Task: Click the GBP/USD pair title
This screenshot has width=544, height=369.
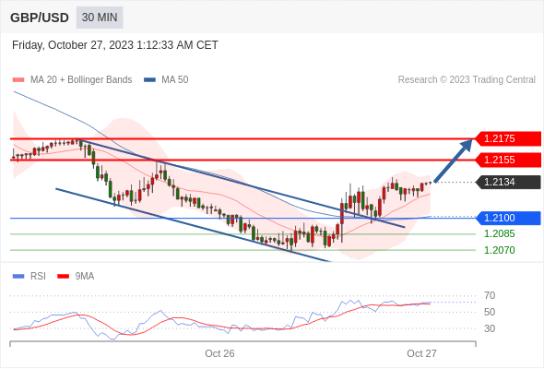Action: tap(40, 18)
